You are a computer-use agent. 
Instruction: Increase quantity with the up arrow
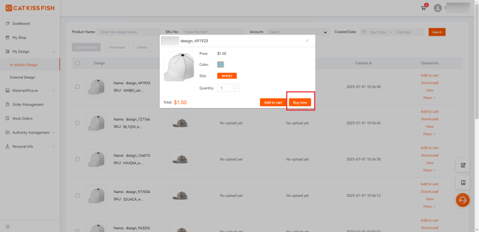pyautogui.click(x=237, y=86)
